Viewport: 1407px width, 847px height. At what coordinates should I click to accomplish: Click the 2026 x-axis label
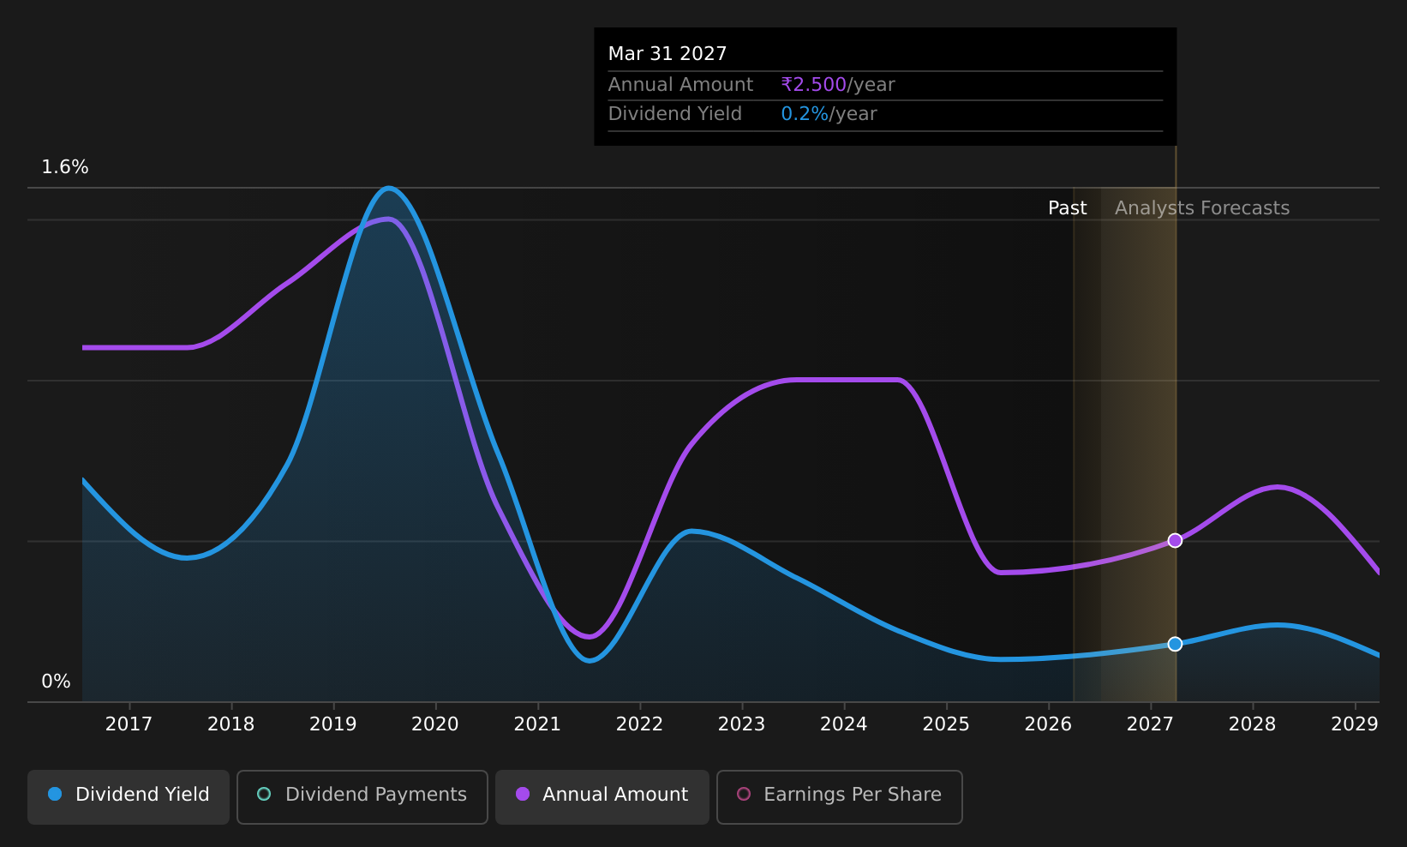(x=1048, y=724)
